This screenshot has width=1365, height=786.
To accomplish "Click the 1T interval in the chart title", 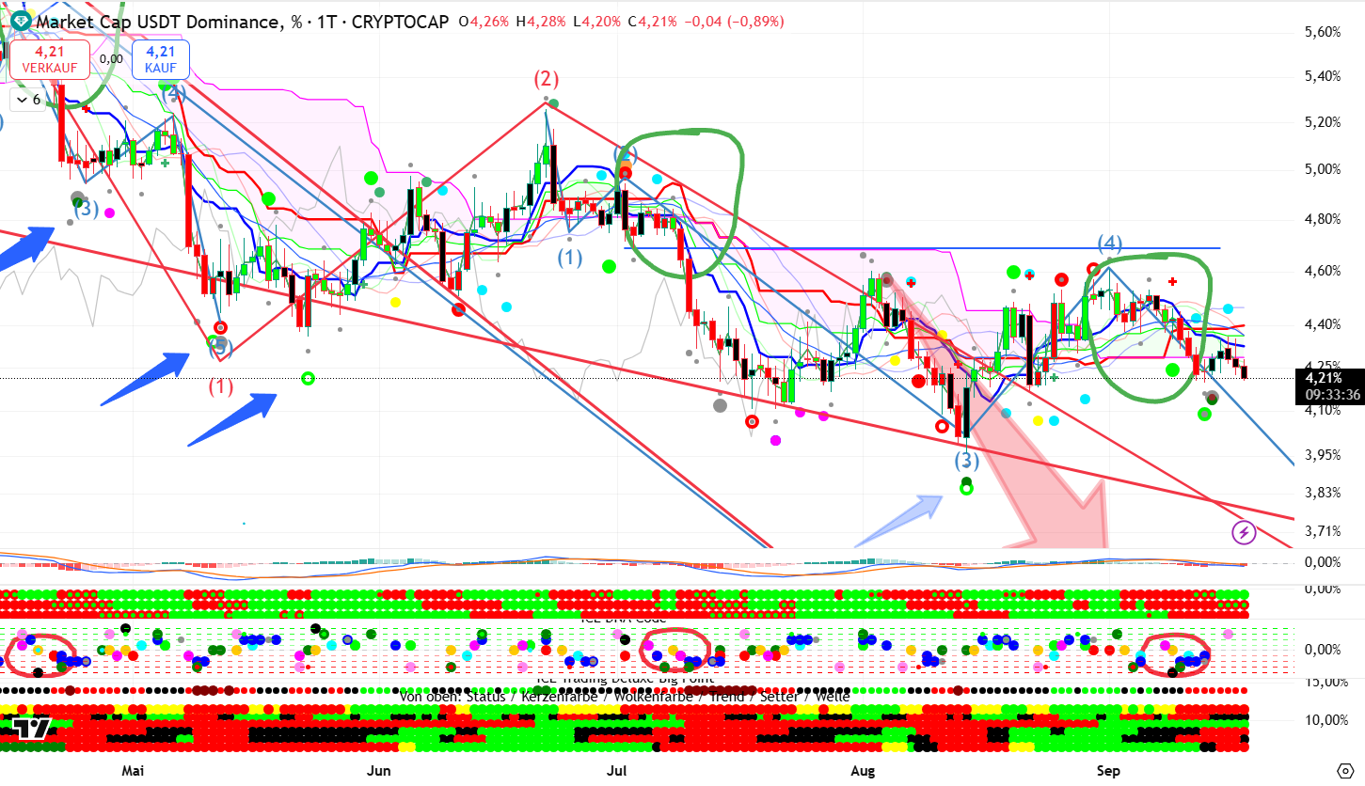I will click(319, 21).
